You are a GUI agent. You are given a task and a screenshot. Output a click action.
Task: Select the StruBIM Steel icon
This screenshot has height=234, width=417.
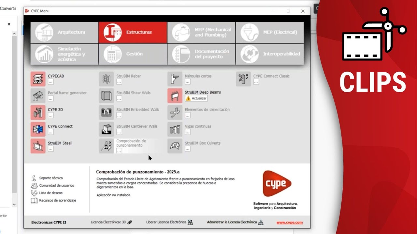[x=38, y=146]
